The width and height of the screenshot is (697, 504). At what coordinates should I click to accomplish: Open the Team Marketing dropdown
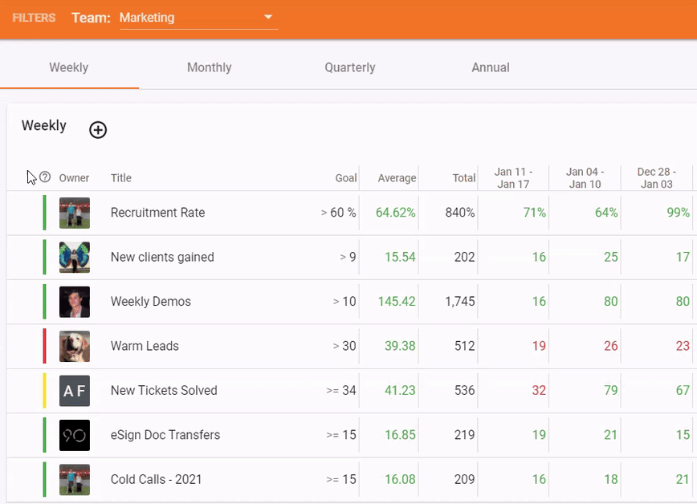193,18
